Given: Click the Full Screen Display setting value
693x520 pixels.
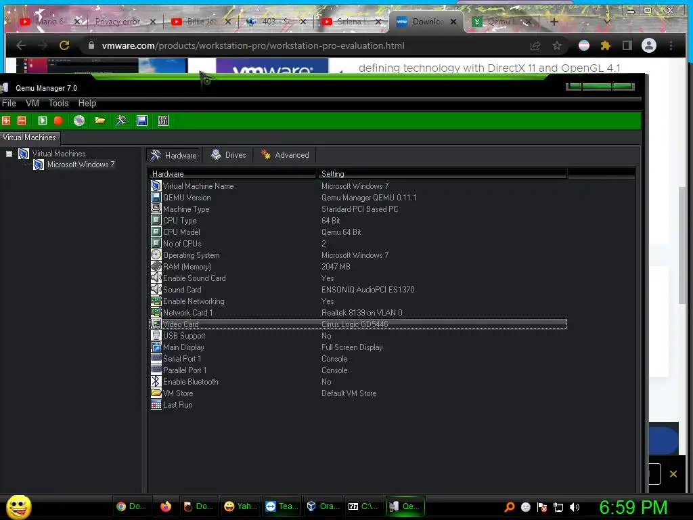Looking at the screenshot, I should pyautogui.click(x=352, y=347).
